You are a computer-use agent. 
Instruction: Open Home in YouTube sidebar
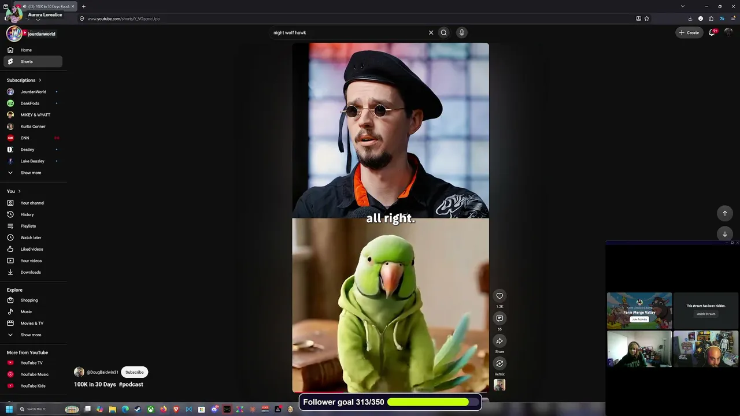(33, 50)
